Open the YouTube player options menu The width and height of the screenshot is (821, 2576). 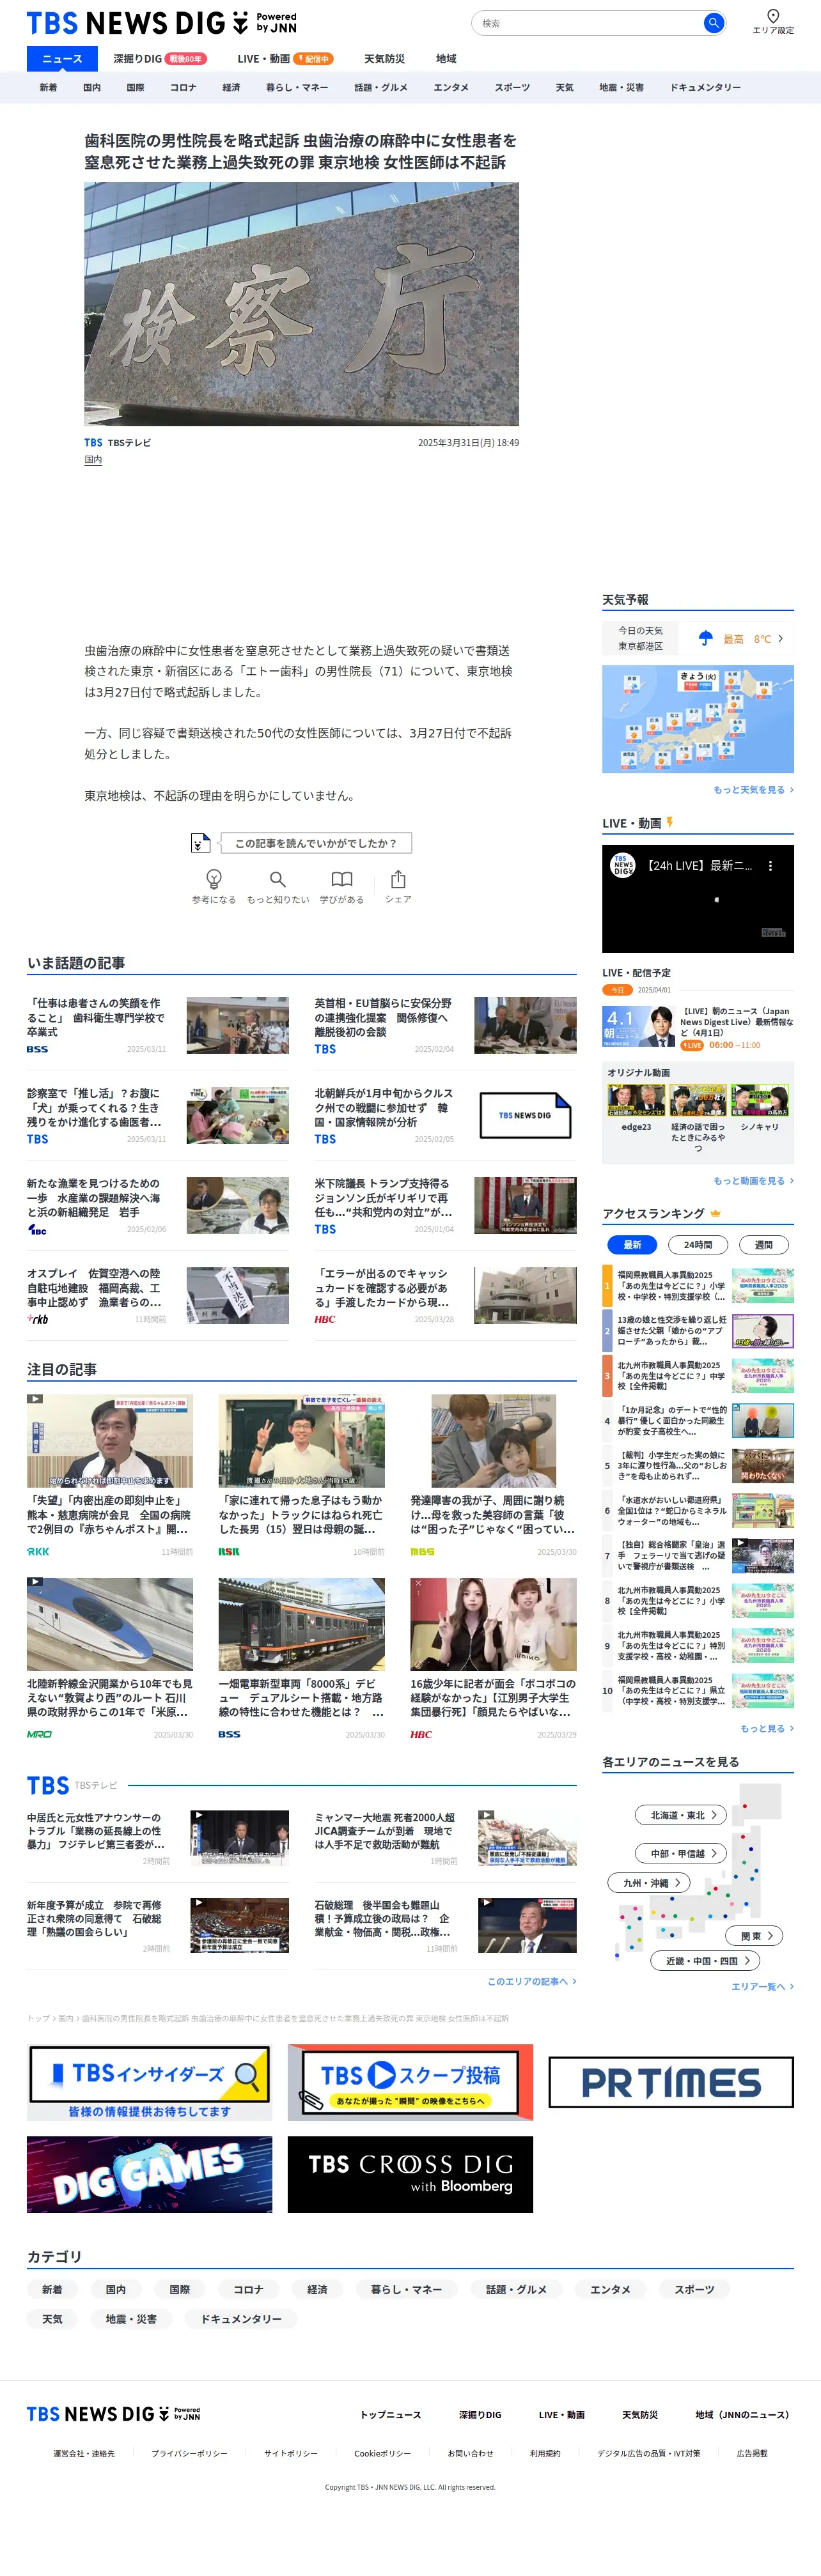tap(770, 866)
